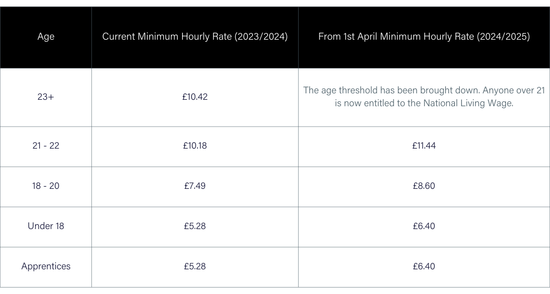Select the 23+ age cell
The height and width of the screenshot is (294, 550).
[46, 97]
